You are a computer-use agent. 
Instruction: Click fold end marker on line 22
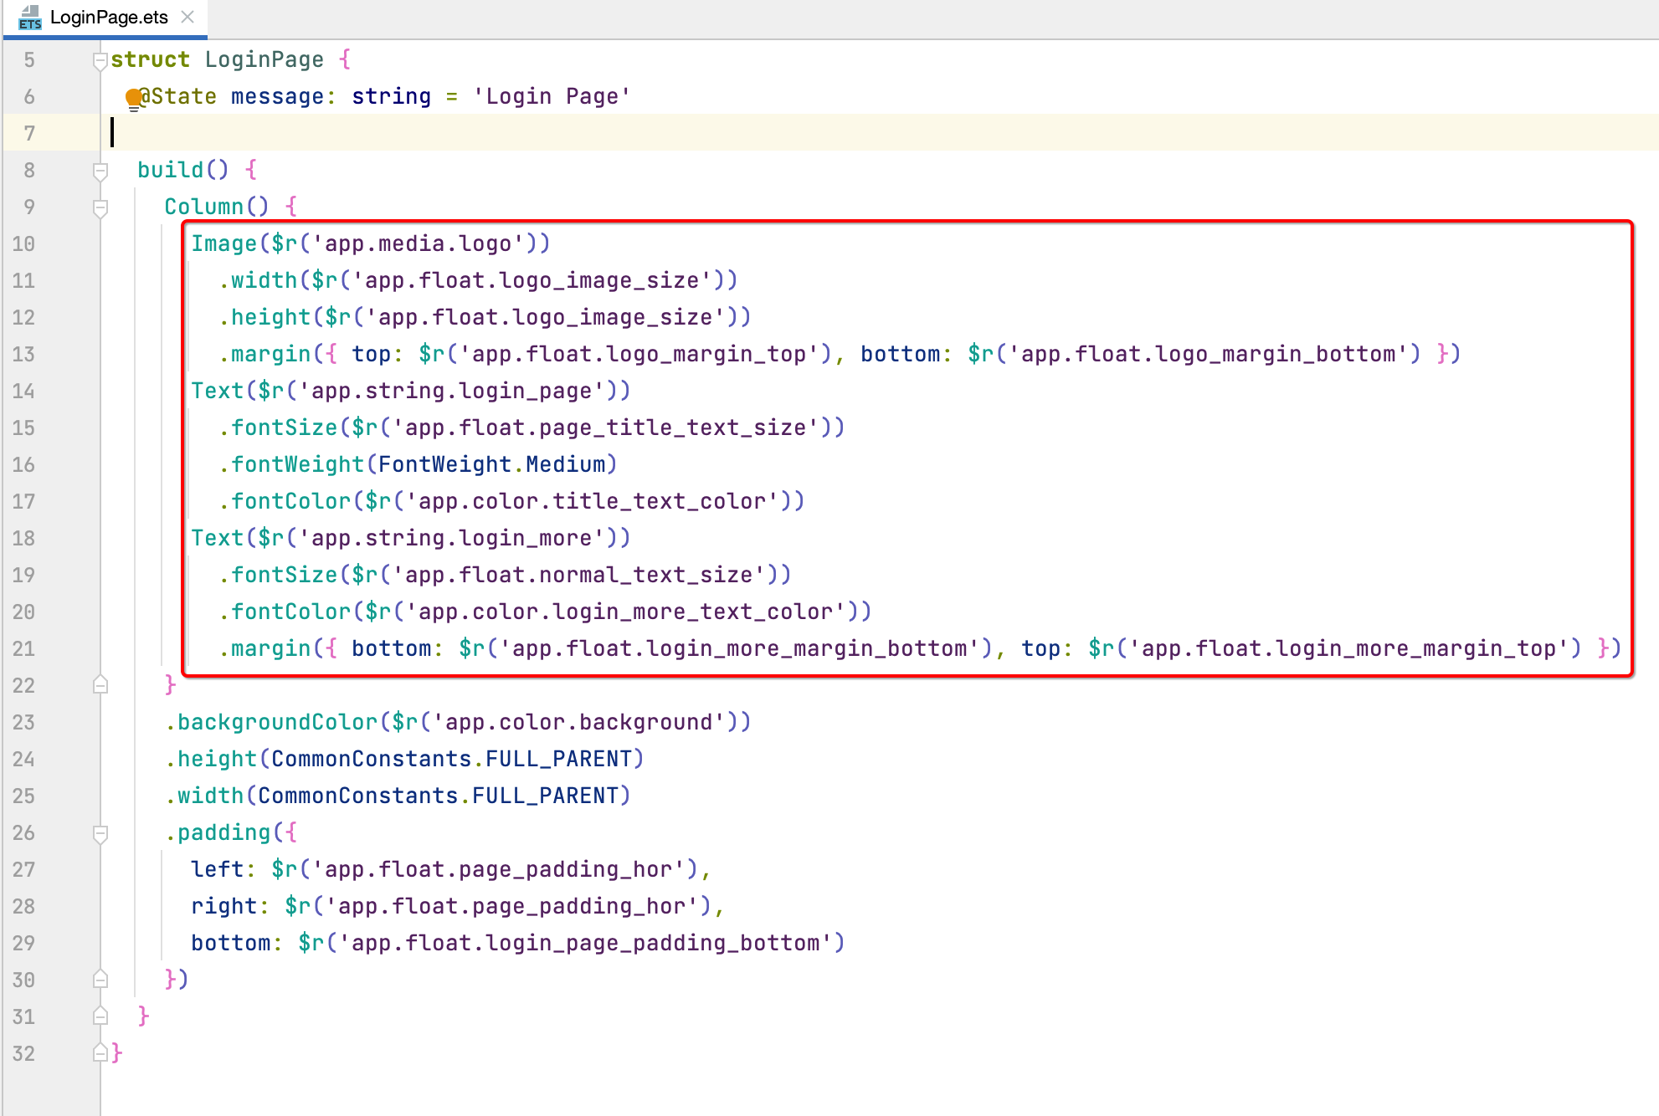(x=100, y=685)
